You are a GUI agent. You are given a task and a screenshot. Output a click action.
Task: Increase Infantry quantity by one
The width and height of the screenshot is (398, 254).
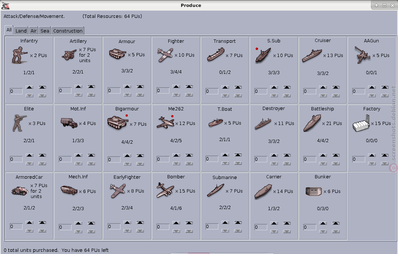point(30,87)
